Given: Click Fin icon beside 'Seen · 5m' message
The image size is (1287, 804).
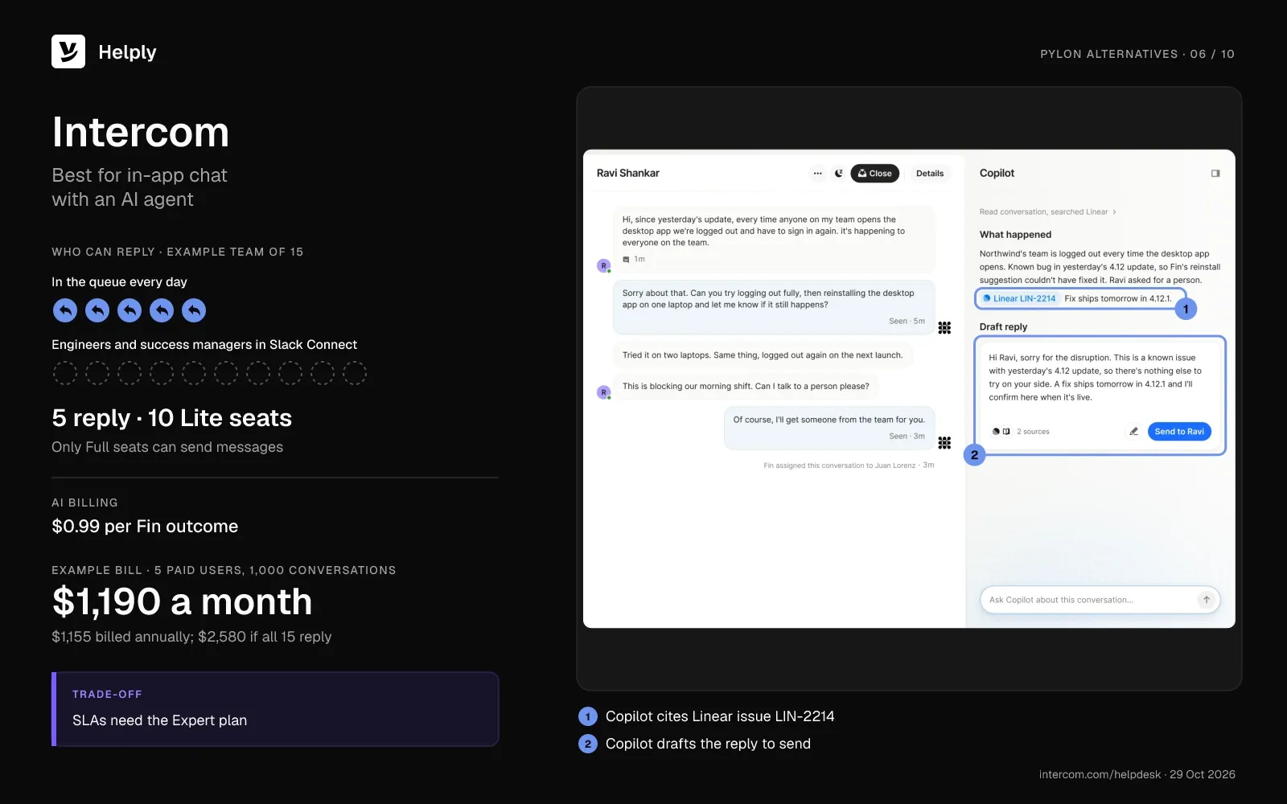Looking at the screenshot, I should click(x=944, y=328).
